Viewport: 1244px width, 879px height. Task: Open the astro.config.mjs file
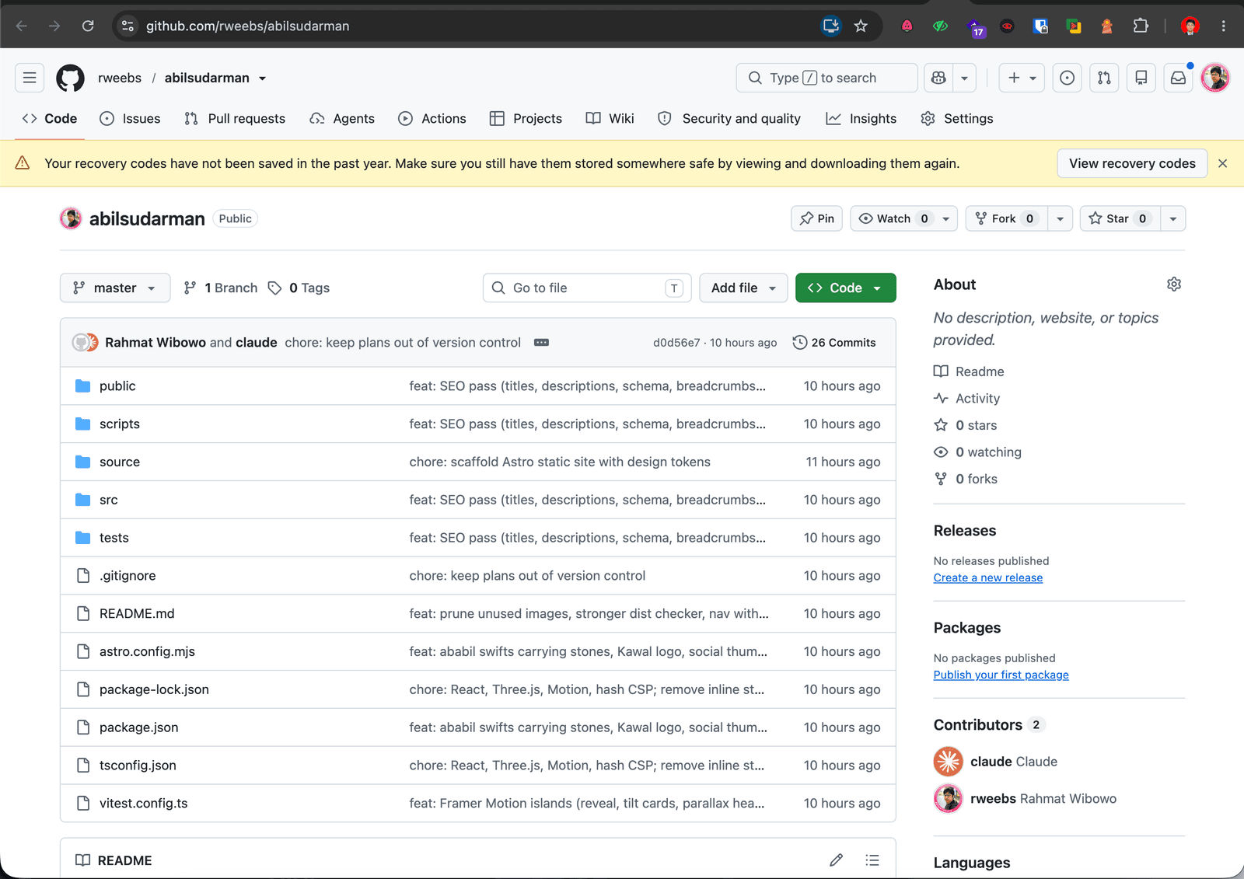[x=147, y=651]
